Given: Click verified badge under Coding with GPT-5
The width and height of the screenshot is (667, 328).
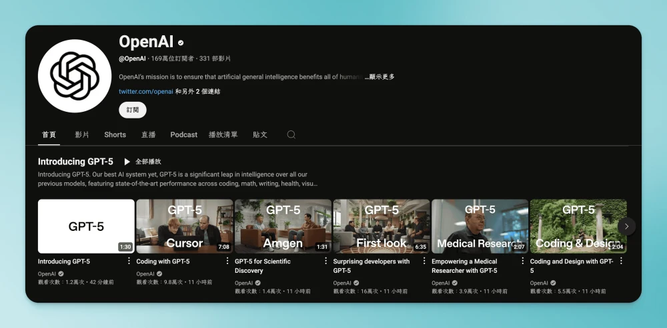Looking at the screenshot, I should [159, 273].
